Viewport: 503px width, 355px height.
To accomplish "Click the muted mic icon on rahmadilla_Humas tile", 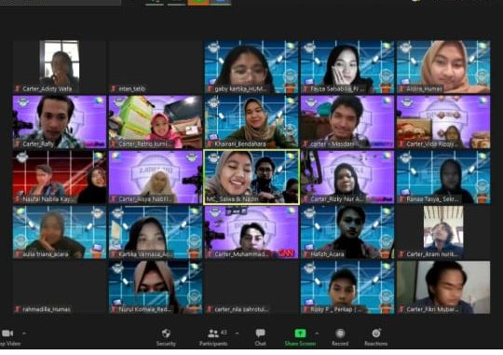I will click(x=18, y=309).
